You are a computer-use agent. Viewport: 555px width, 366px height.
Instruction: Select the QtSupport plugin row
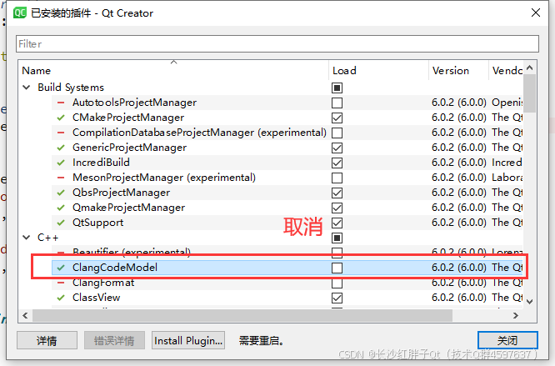pyautogui.click(x=287, y=223)
